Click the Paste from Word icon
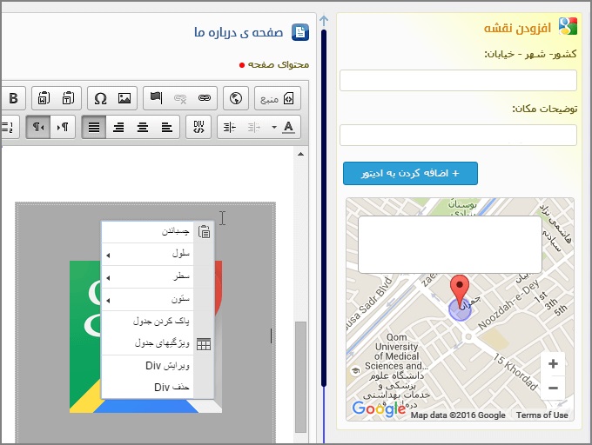 [x=44, y=97]
